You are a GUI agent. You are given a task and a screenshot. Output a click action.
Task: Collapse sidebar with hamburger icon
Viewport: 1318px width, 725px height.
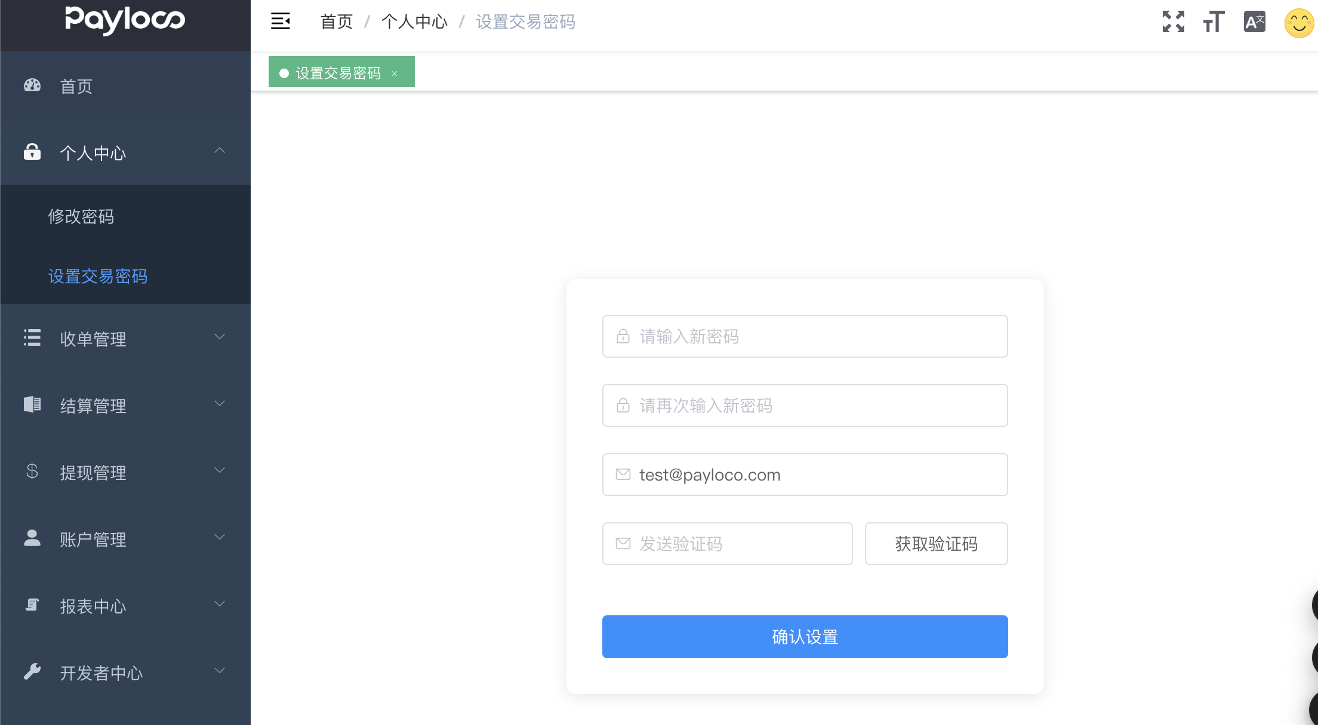[281, 21]
